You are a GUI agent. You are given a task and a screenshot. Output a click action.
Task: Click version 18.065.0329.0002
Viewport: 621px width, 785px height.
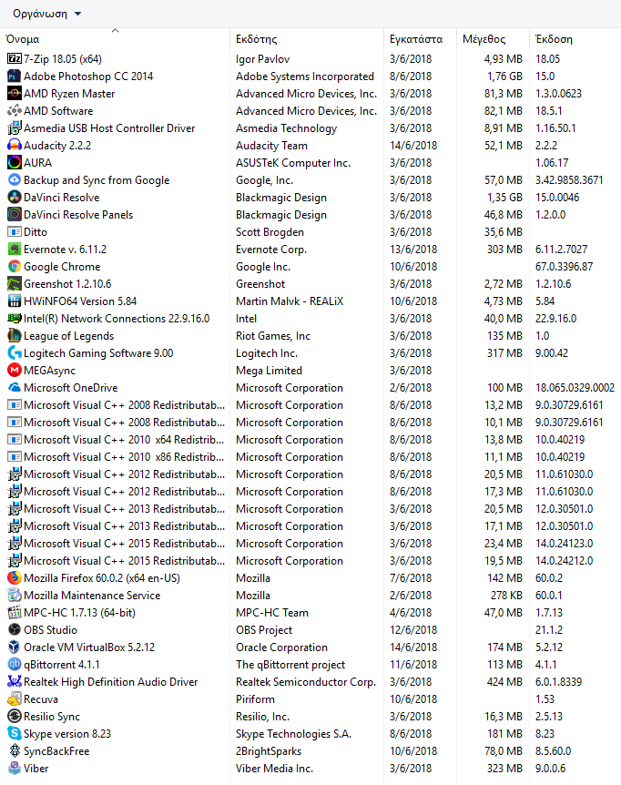click(575, 388)
